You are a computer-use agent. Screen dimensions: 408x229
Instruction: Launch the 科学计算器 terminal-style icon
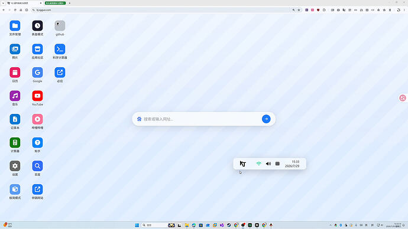pyautogui.click(x=60, y=49)
